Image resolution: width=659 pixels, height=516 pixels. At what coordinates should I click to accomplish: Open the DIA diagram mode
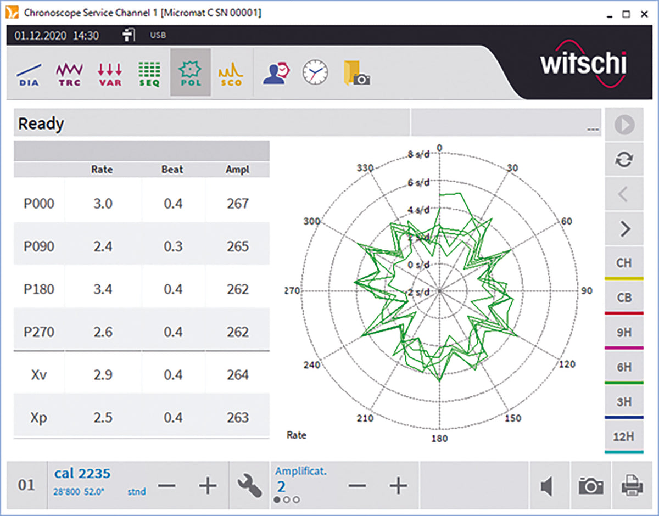(x=29, y=74)
